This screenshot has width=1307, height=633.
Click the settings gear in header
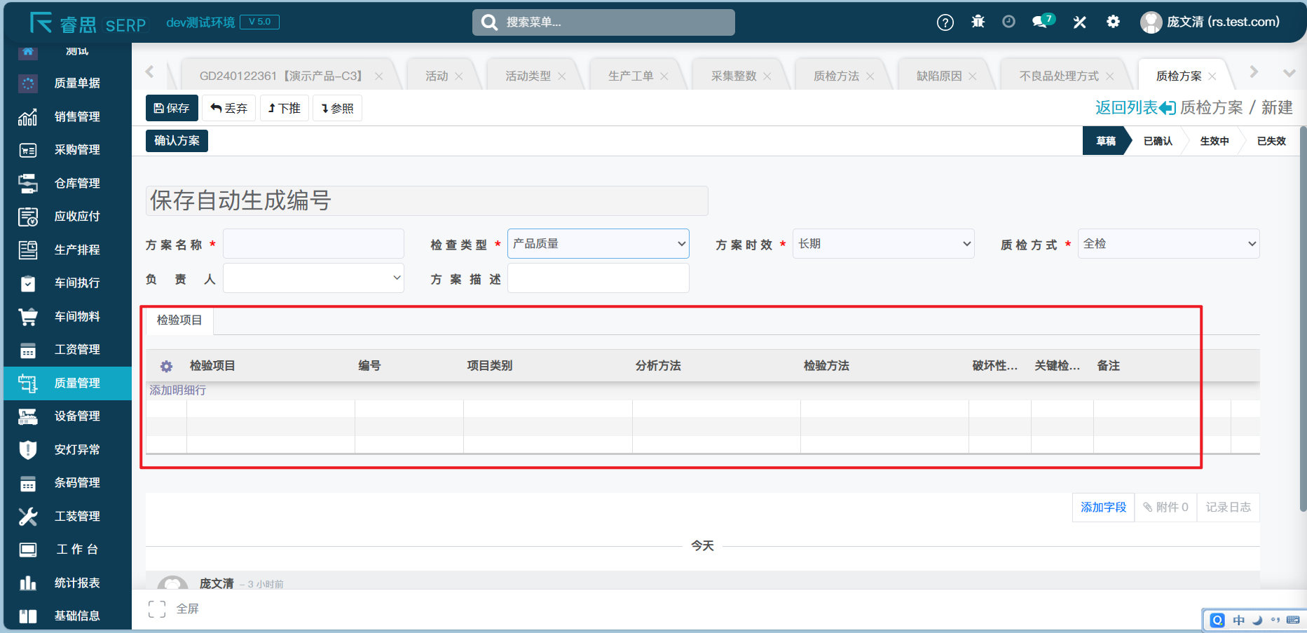tap(1113, 22)
